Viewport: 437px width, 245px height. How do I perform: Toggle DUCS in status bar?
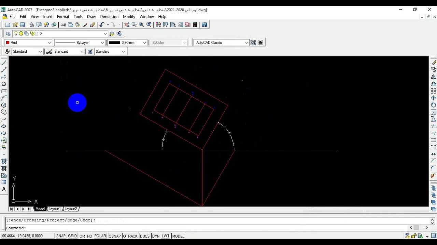(145, 236)
